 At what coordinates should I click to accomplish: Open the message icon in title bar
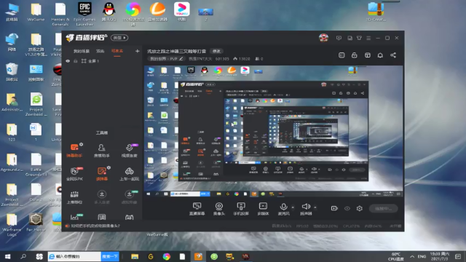(339, 38)
